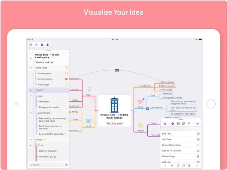The width and height of the screenshot is (227, 170).
Task: Click the undo arrow icon
Action: [x=164, y=166]
